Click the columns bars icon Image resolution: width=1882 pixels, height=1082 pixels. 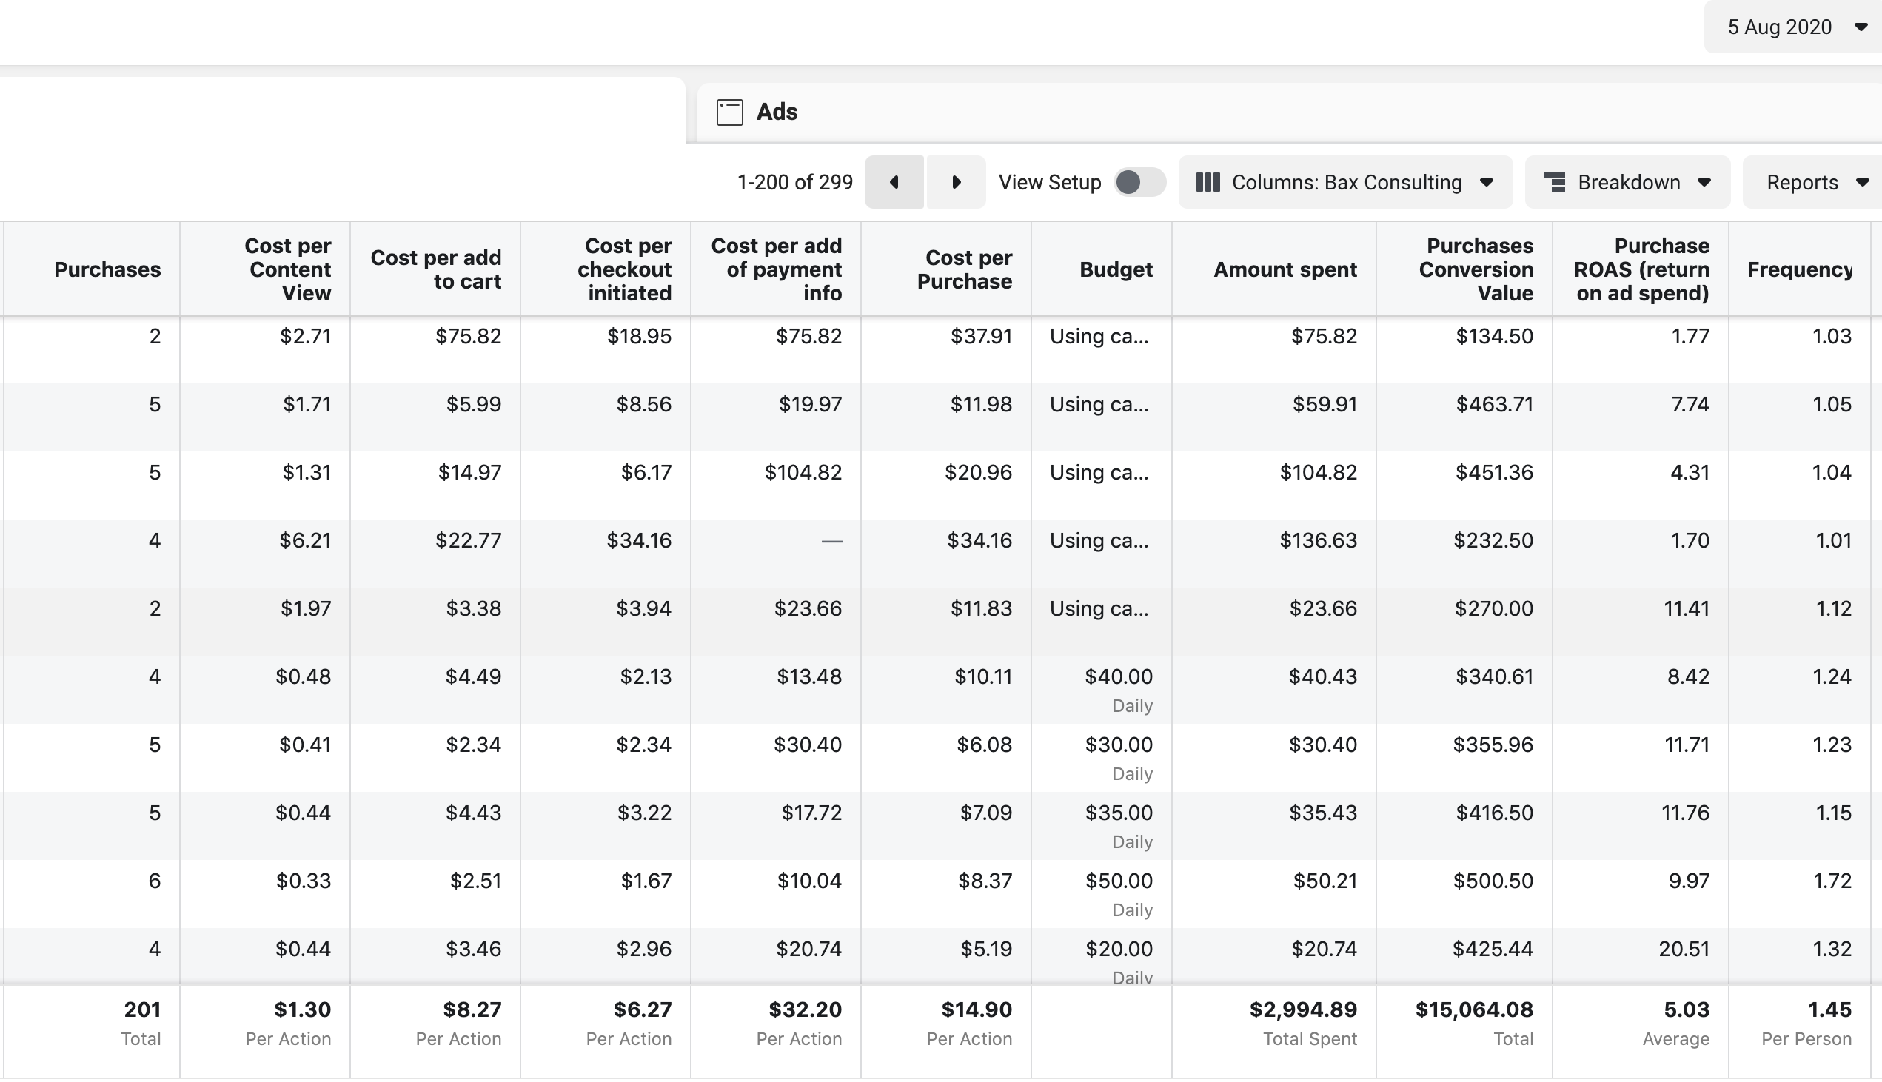coord(1208,182)
